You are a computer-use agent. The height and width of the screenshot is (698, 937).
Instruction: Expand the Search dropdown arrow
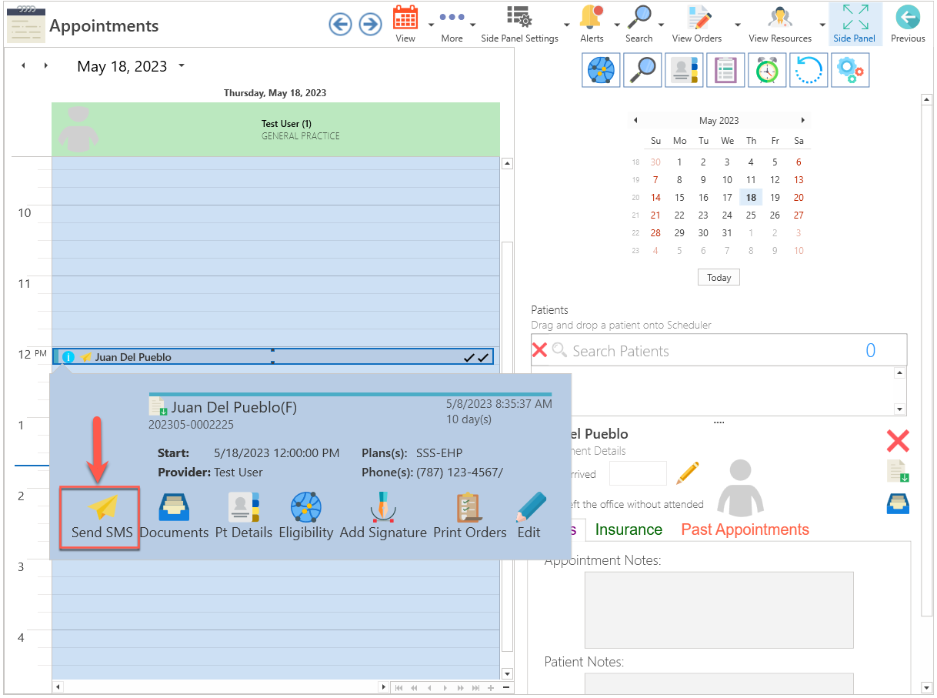(x=662, y=25)
